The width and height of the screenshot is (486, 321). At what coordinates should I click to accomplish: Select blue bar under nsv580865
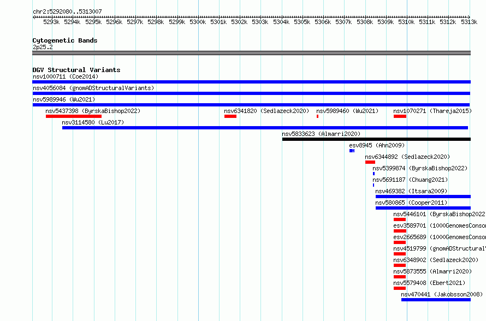(x=423, y=208)
